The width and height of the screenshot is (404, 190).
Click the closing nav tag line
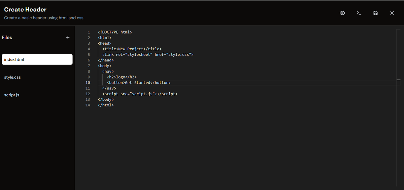click(109, 88)
